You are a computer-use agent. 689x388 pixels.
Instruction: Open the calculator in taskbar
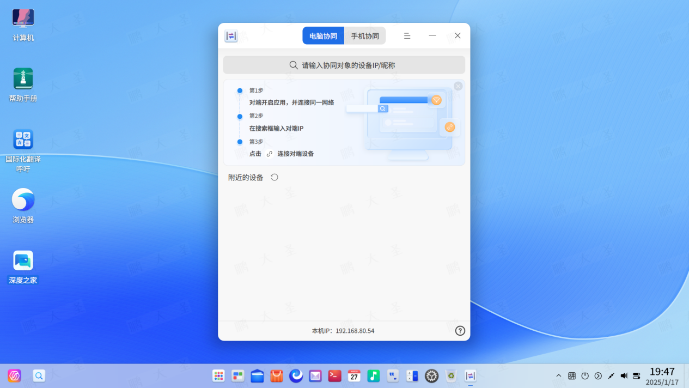(412, 375)
